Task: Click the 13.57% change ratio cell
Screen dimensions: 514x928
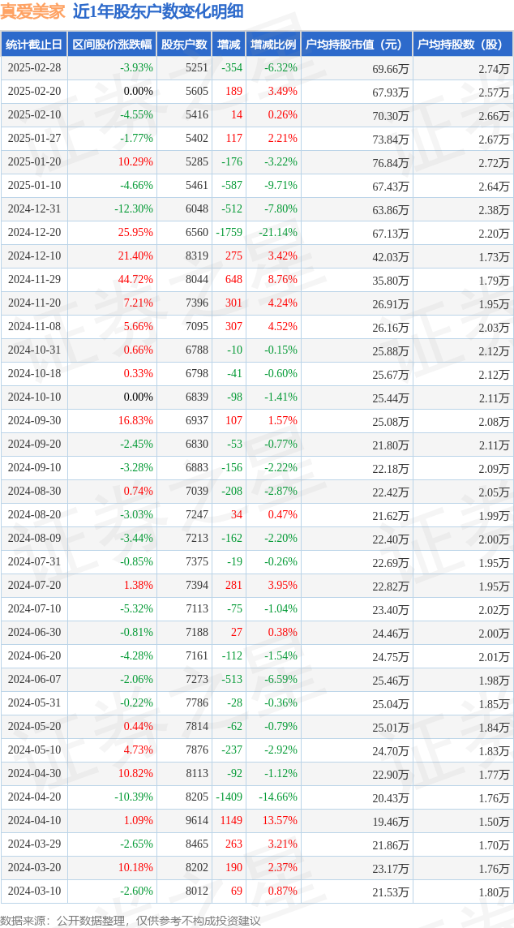Action: [x=281, y=822]
